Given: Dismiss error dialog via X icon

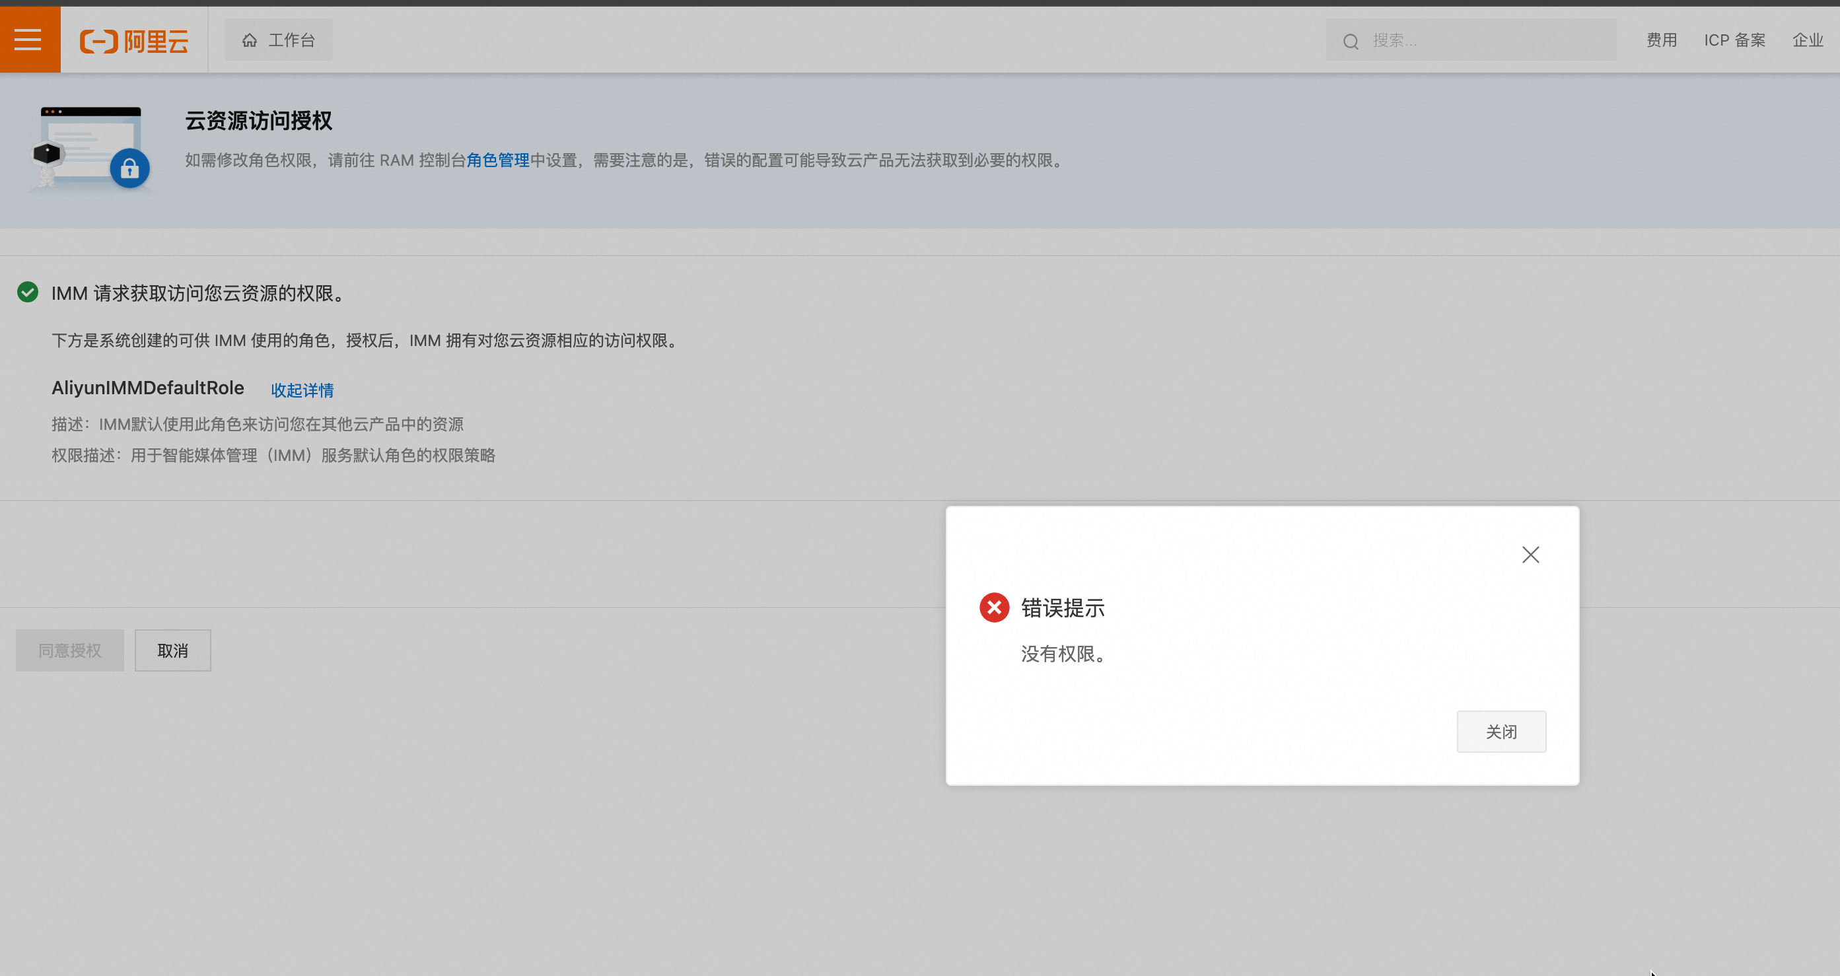Looking at the screenshot, I should tap(1530, 555).
